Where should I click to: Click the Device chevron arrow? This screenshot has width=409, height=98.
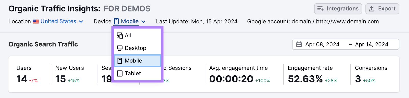point(143,22)
